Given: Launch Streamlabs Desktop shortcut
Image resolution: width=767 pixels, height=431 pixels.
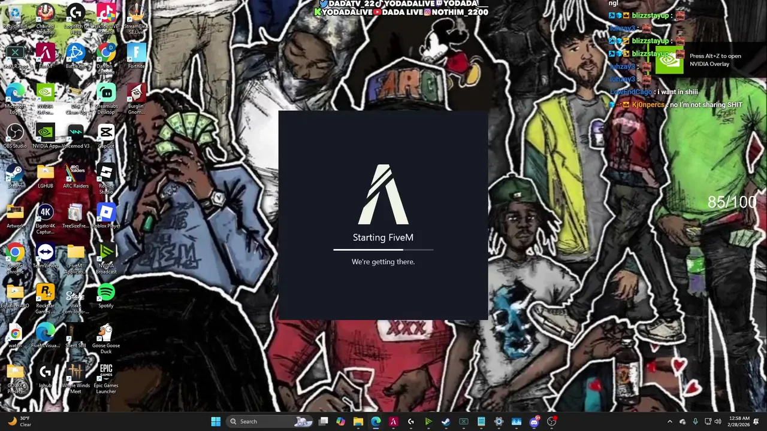Looking at the screenshot, I should pyautogui.click(x=106, y=99).
